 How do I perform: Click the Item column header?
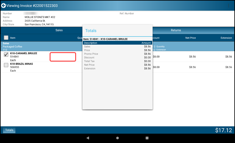tap(13, 38)
